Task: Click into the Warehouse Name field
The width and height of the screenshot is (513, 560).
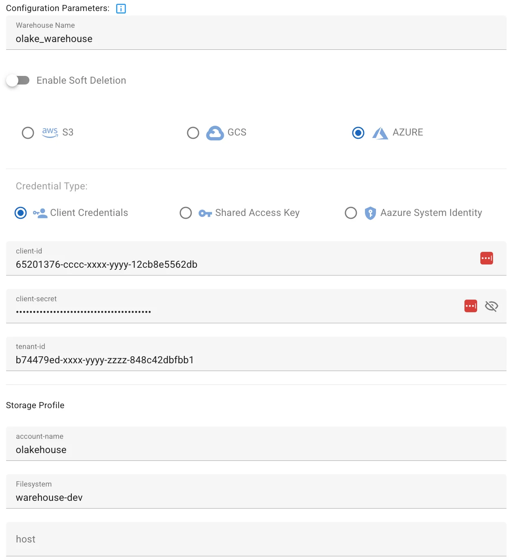Action: (x=256, y=33)
